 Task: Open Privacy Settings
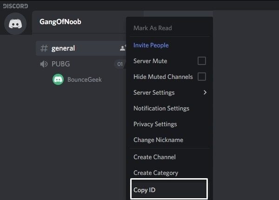tap(170, 124)
